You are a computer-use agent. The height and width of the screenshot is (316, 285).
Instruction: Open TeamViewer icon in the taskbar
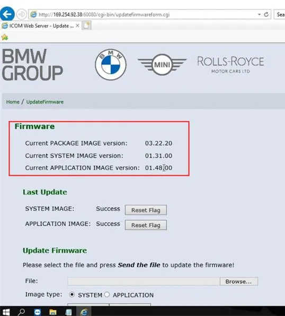(x=38, y=312)
